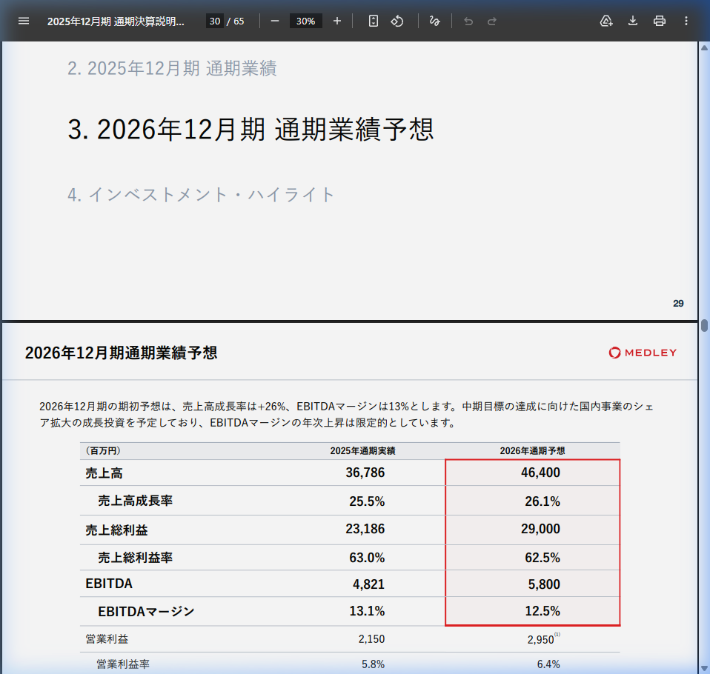Expand the three-dot overflow menu

686,21
